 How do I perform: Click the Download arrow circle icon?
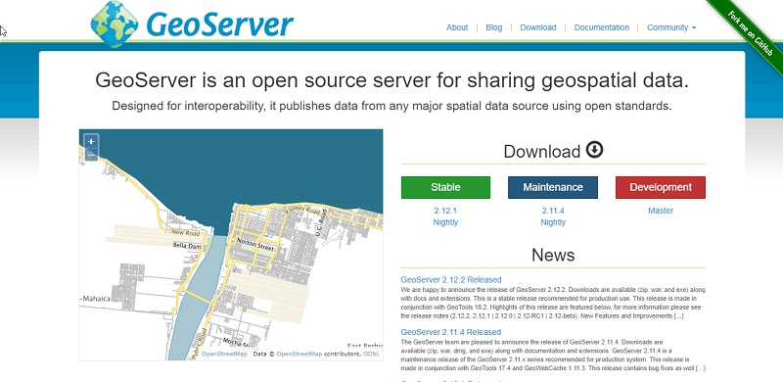594,149
